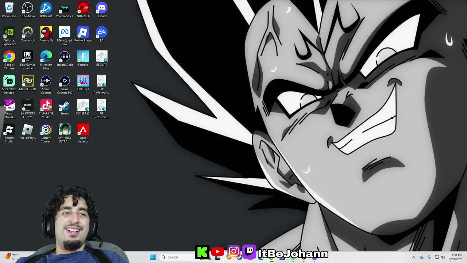Open MY HERO ULTRA game icon
Image resolution: width=467 pixels, height=263 pixels.
[x=65, y=133]
